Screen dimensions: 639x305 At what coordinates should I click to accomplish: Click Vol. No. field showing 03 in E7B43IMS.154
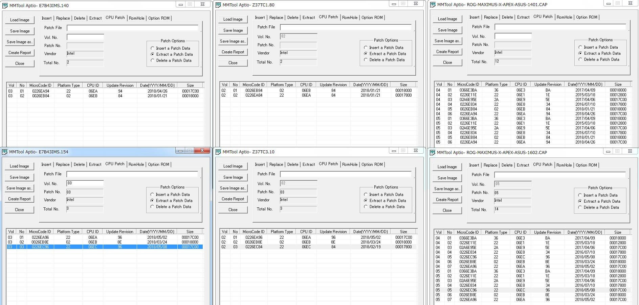(x=85, y=183)
